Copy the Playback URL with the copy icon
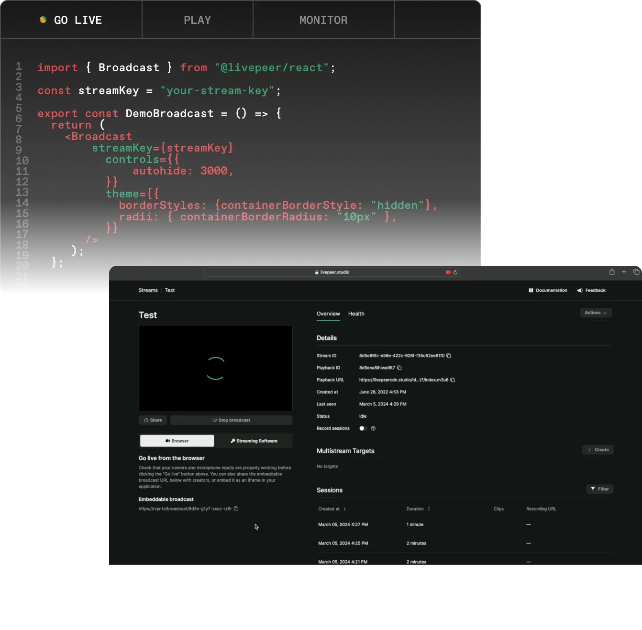 pyautogui.click(x=453, y=380)
